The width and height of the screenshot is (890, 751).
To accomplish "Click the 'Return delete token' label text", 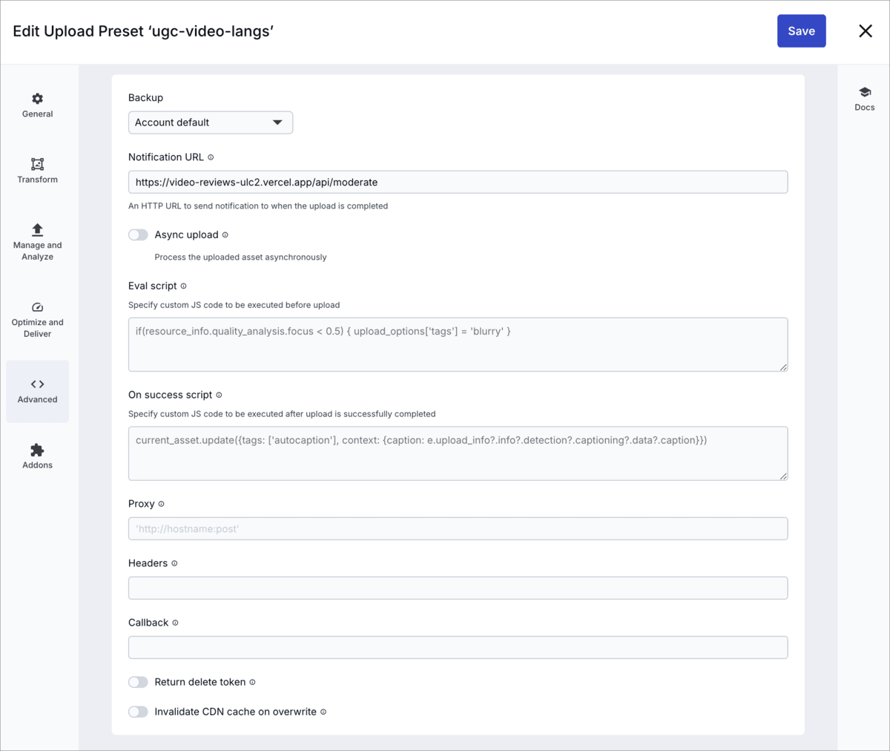I will pyautogui.click(x=200, y=682).
